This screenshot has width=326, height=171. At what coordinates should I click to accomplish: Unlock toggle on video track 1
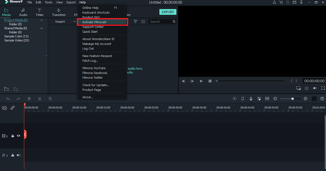[12, 136]
